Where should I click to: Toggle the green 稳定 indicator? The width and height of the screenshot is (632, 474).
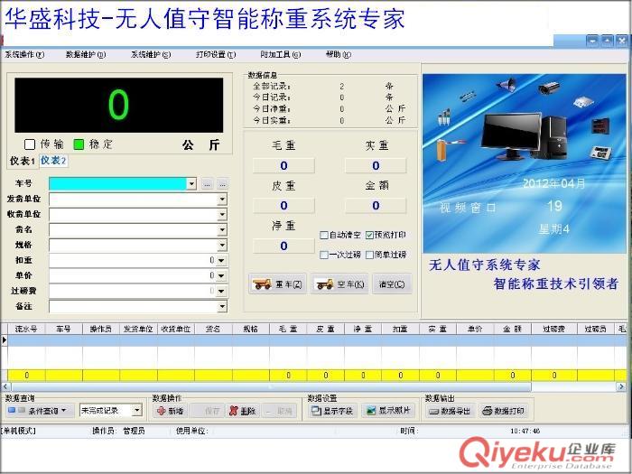[79, 144]
